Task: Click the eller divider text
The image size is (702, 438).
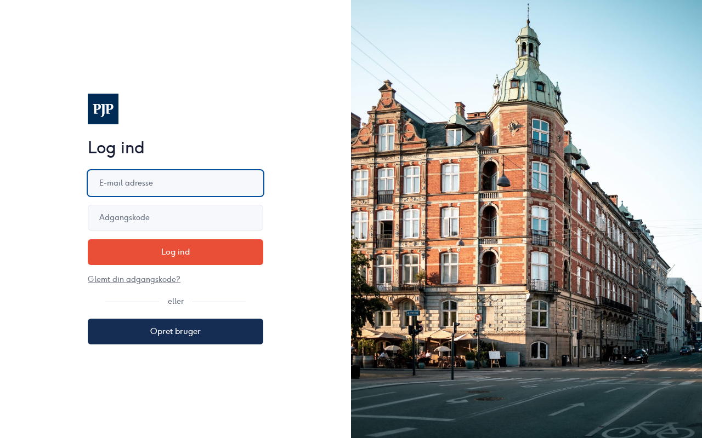Action: tap(175, 301)
